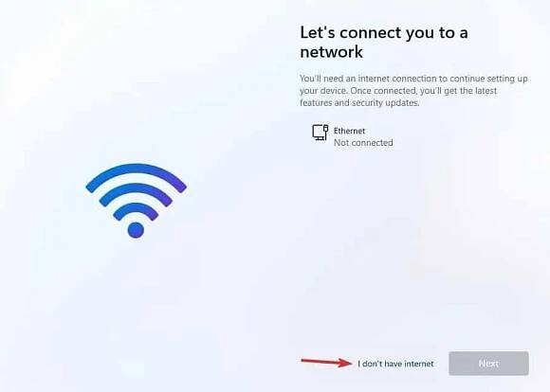The image size is (550, 392).
Task: Choose the "I don't have internet" link
Action: (395, 364)
